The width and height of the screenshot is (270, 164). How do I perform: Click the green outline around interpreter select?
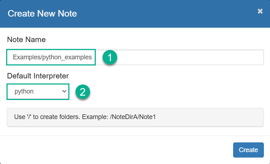pyautogui.click(x=38, y=84)
